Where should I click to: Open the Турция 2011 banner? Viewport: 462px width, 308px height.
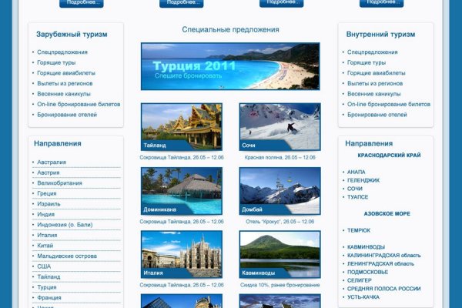(229, 66)
